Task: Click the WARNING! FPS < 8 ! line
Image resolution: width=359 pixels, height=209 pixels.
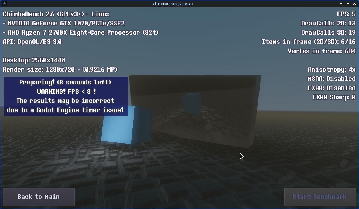Action: (x=67, y=91)
